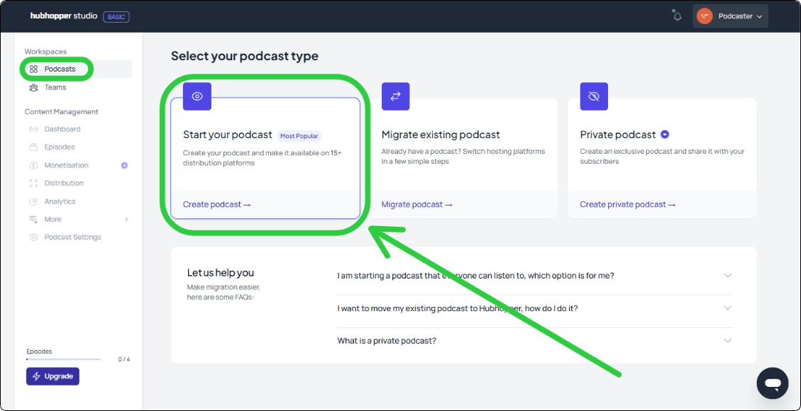Expand the What is a private podcast FAQ

tap(535, 341)
